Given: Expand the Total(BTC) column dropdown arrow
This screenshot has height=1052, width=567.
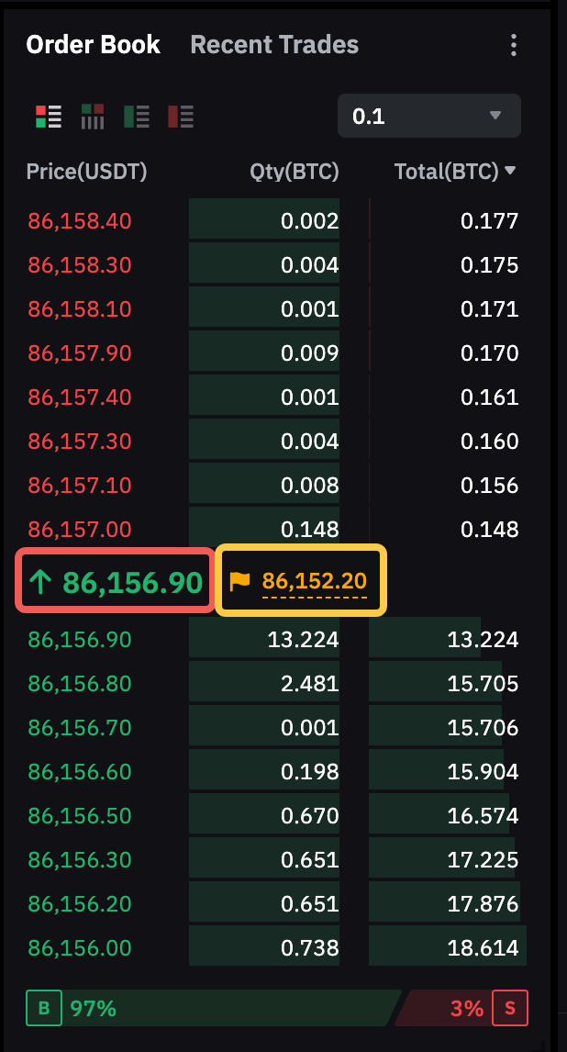Looking at the screenshot, I should 511,171.
